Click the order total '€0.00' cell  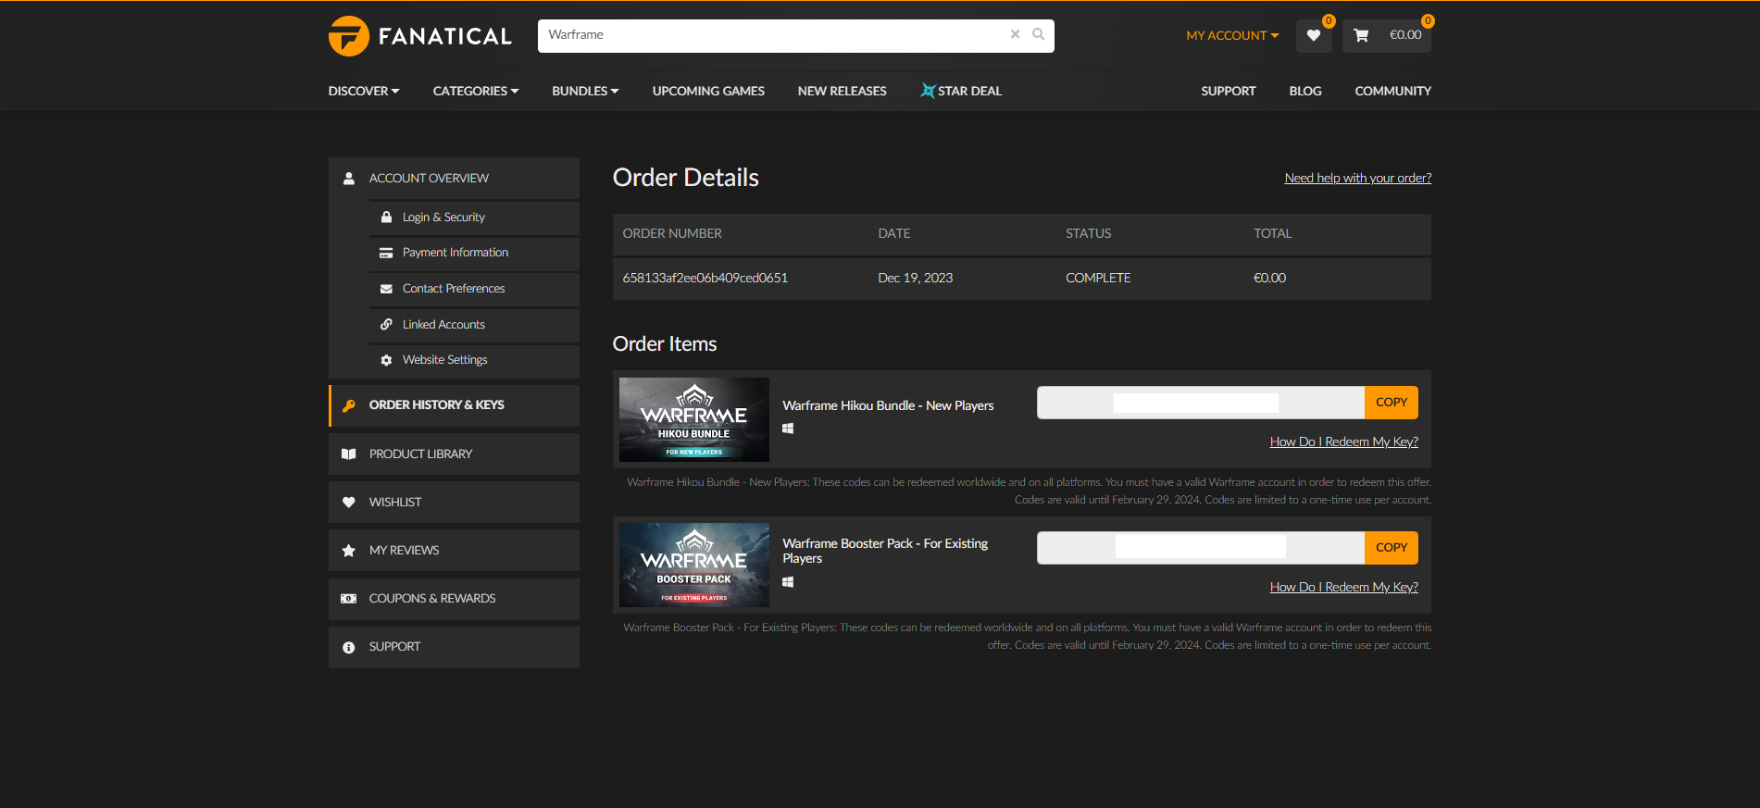1269,278
